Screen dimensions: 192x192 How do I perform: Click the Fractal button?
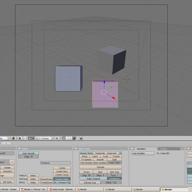coord(116,156)
